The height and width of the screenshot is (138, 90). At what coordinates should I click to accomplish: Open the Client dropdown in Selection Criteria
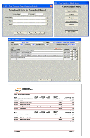(46, 21)
